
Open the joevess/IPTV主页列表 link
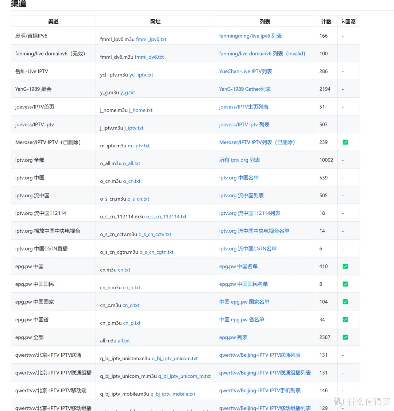(244, 107)
